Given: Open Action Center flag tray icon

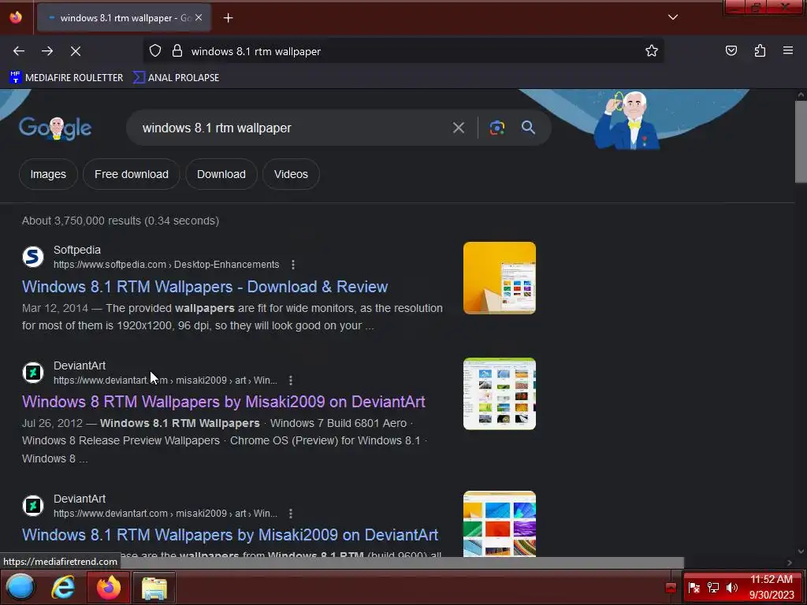Looking at the screenshot, I should [694, 588].
